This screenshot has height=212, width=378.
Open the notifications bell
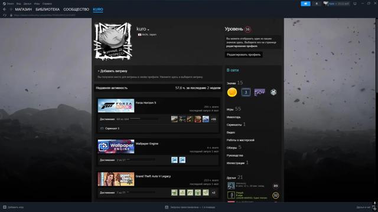pos(317,4)
